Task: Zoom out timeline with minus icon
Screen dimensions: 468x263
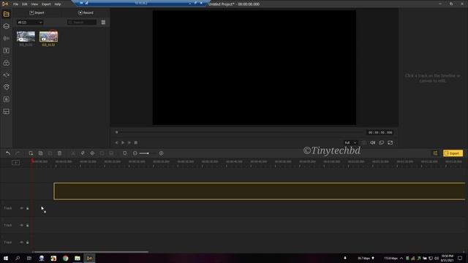Action: click(x=135, y=153)
